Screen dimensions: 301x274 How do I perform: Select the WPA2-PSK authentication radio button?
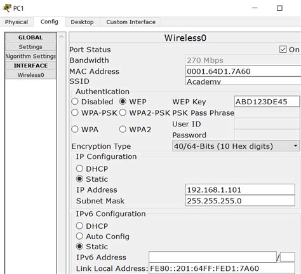pos(123,113)
